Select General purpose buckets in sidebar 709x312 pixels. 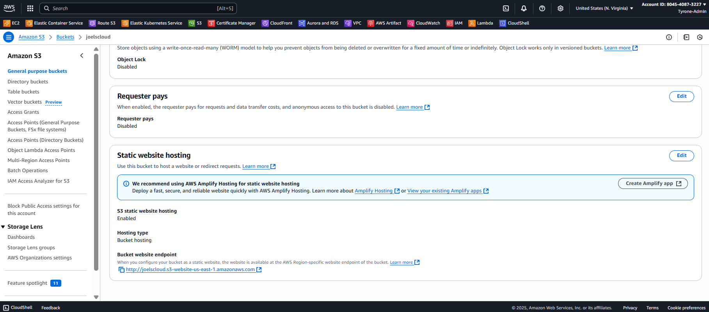(x=37, y=71)
